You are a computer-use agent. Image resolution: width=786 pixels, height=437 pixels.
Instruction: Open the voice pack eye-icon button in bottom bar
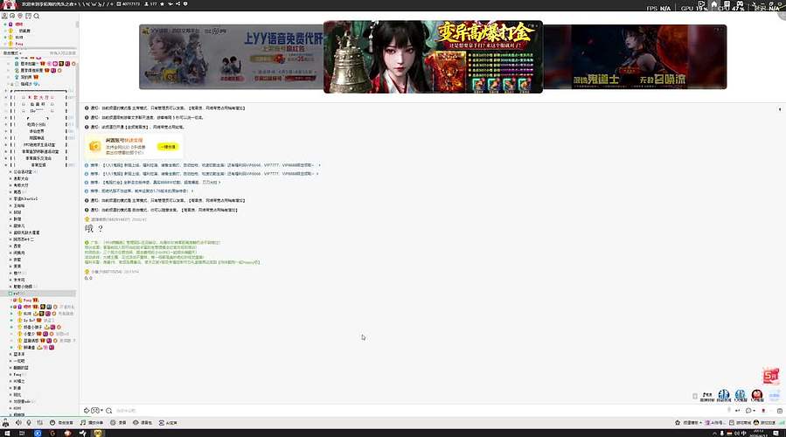click(x=143, y=423)
